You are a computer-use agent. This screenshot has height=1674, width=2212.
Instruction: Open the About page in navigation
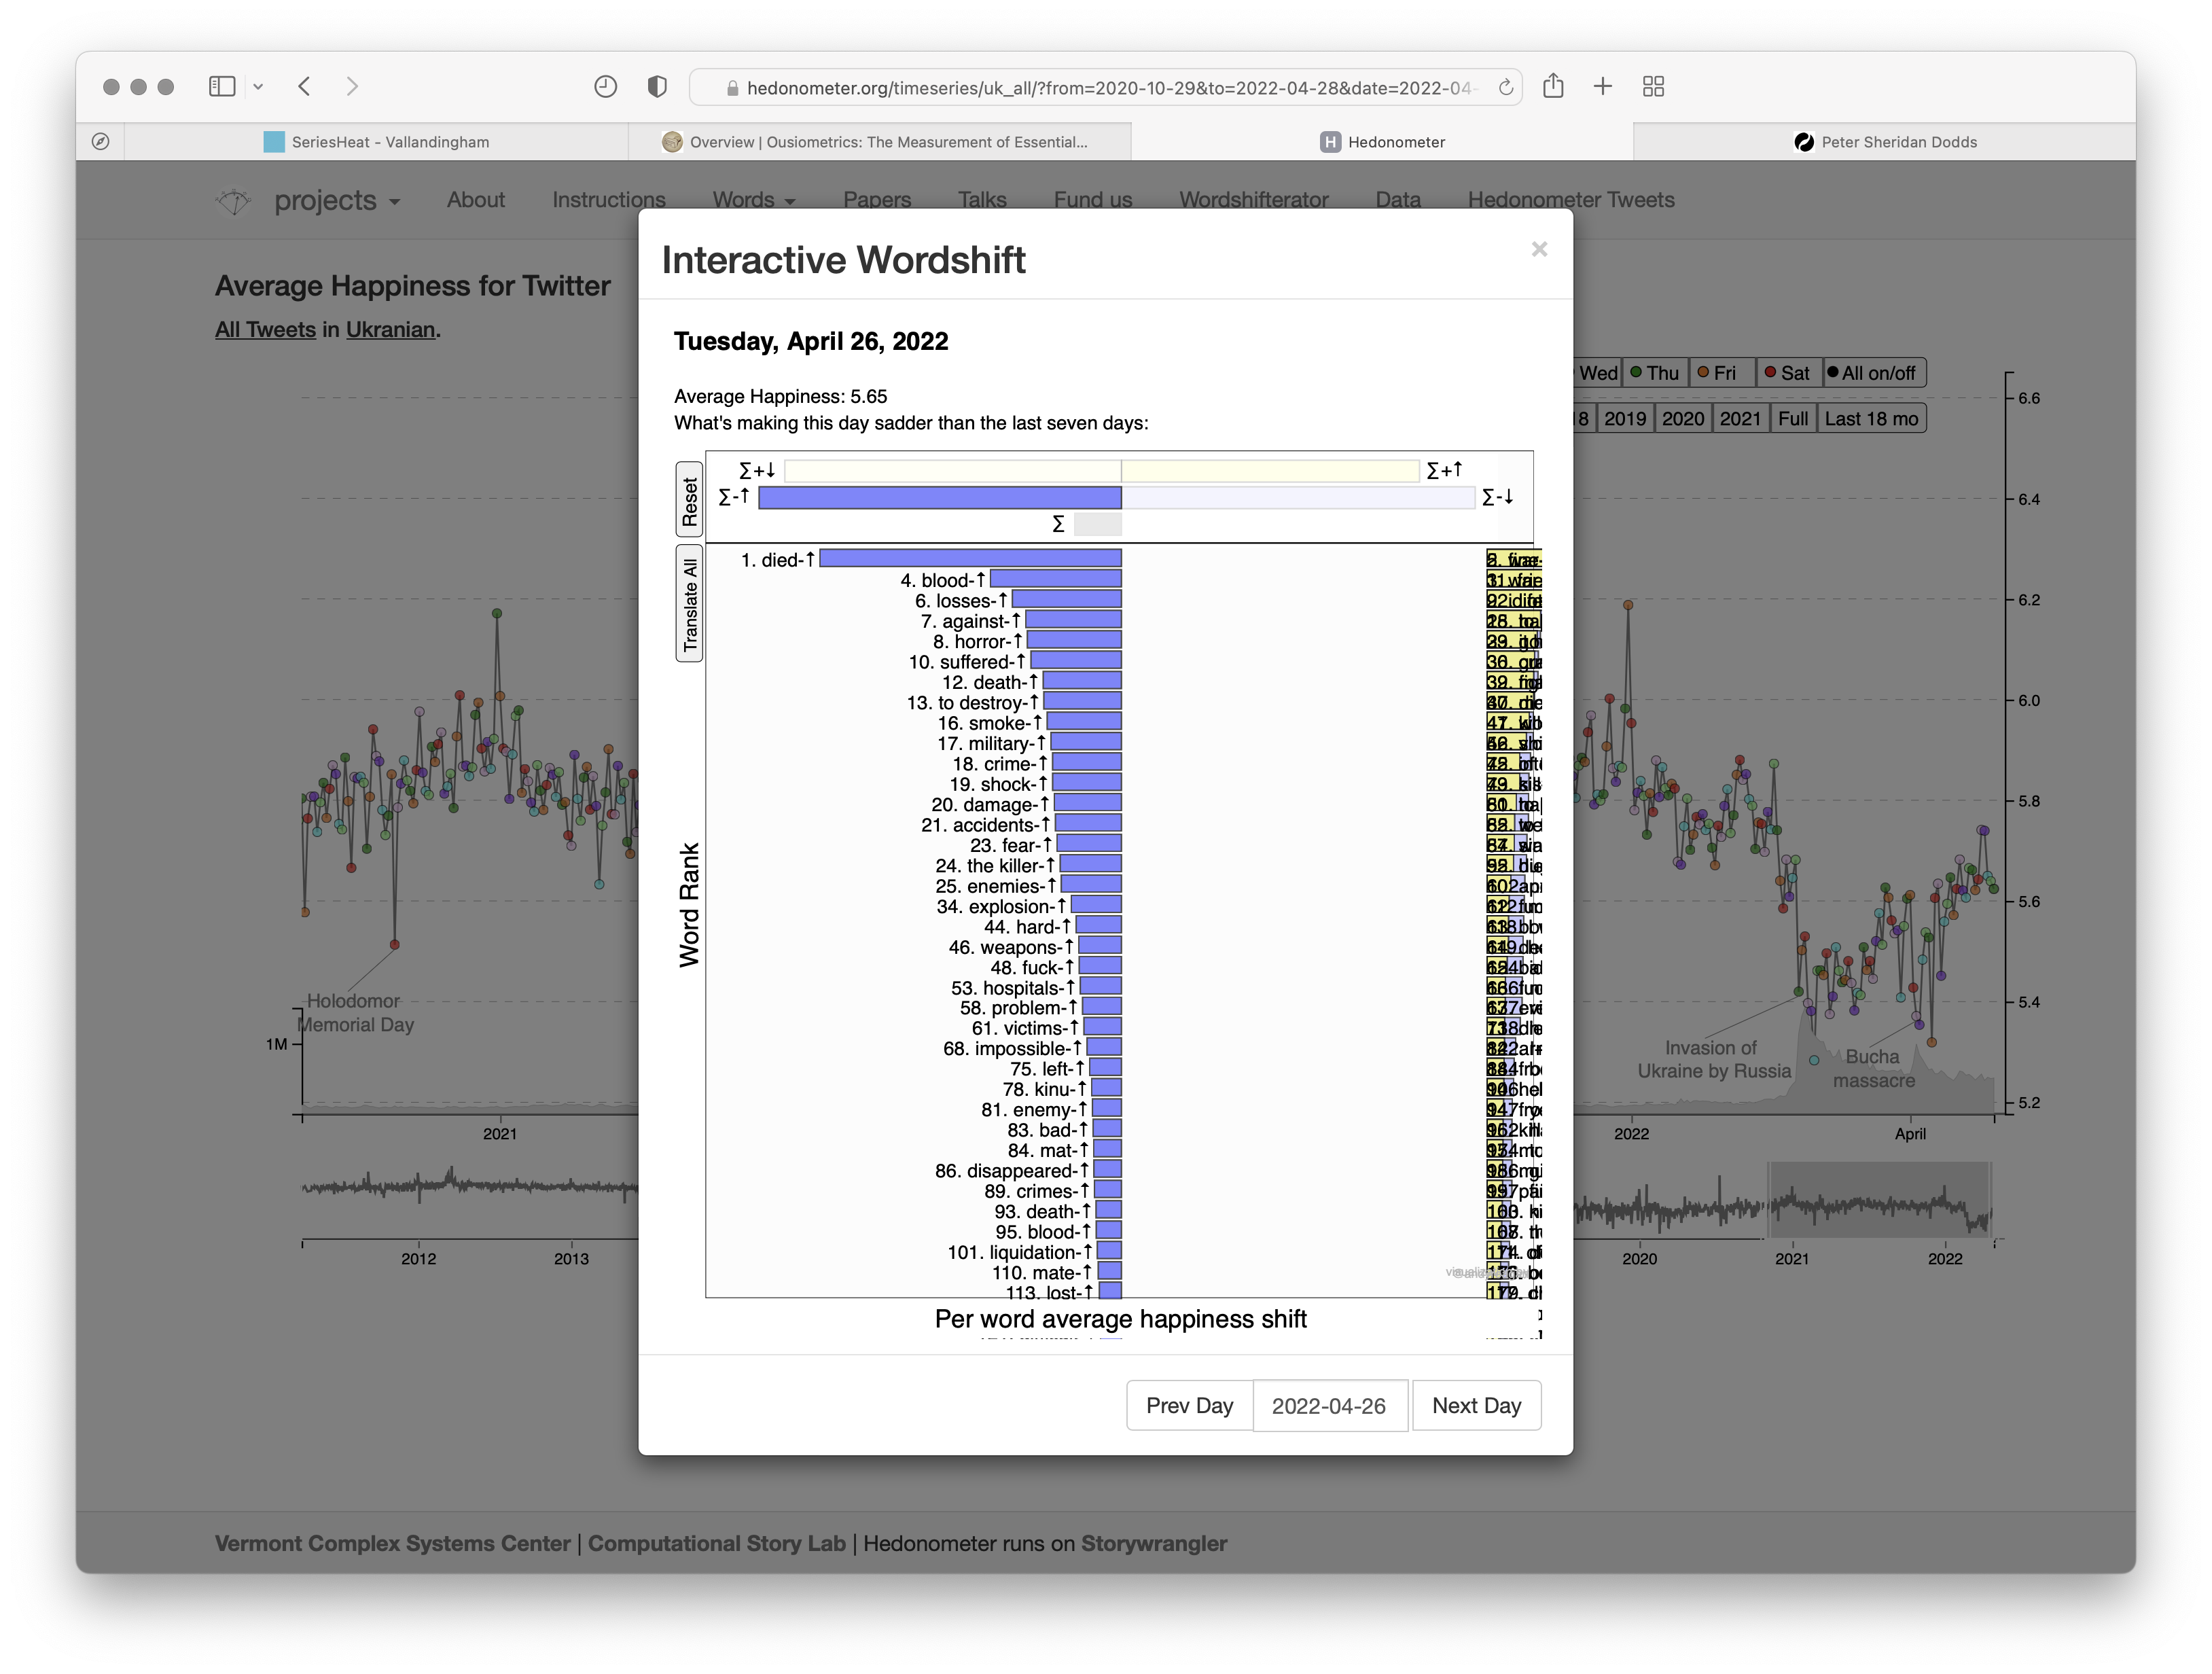pyautogui.click(x=476, y=200)
